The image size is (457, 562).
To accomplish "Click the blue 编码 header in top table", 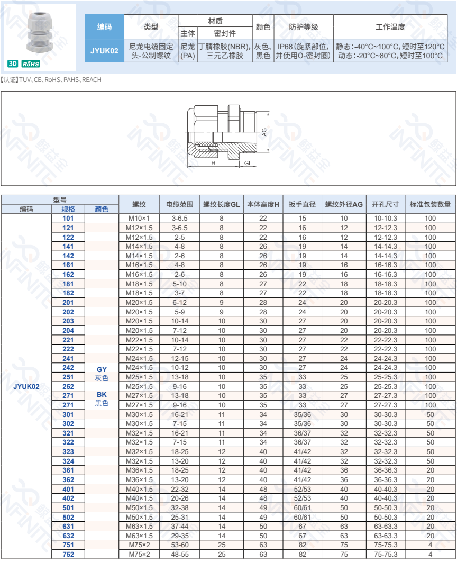I will tap(104, 27).
